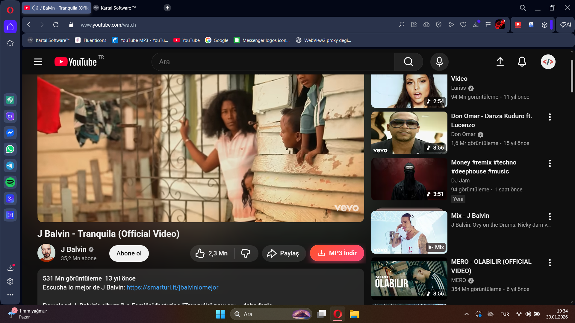
Task: Mute the J Balvin tab audio
Action: pyautogui.click(x=35, y=8)
